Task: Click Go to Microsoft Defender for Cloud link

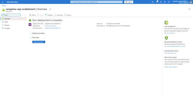Action: tap(175, 46)
